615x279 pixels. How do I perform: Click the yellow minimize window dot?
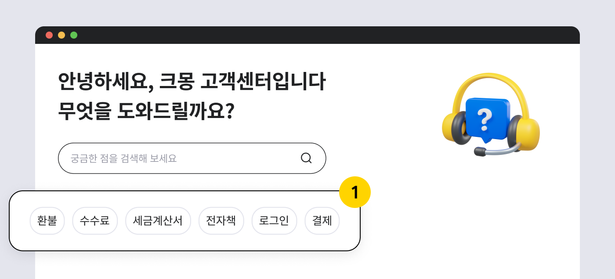61,35
